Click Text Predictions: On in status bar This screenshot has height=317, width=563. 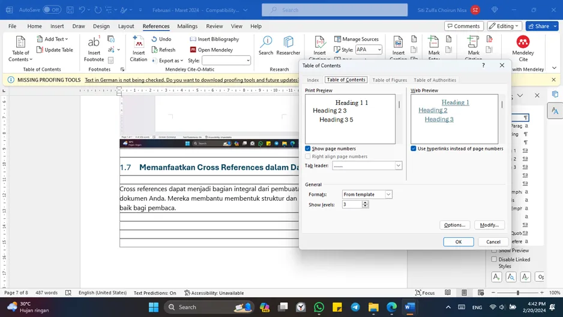click(155, 293)
